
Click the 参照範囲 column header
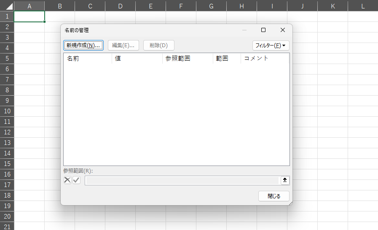tap(188, 59)
